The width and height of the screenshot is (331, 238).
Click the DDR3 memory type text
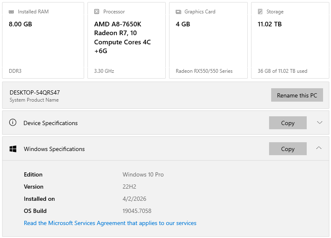(15, 71)
